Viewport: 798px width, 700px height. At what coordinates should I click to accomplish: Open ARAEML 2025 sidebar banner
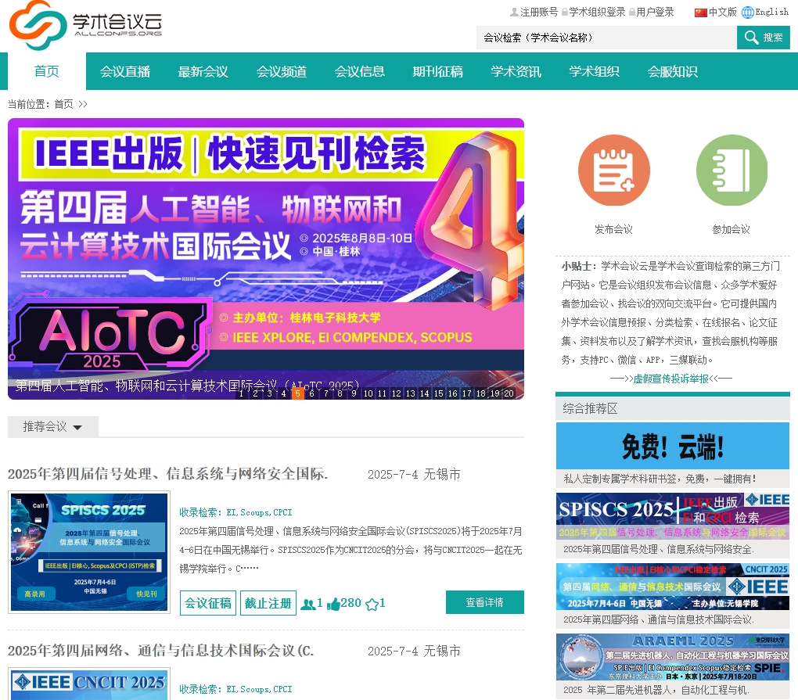click(x=673, y=657)
